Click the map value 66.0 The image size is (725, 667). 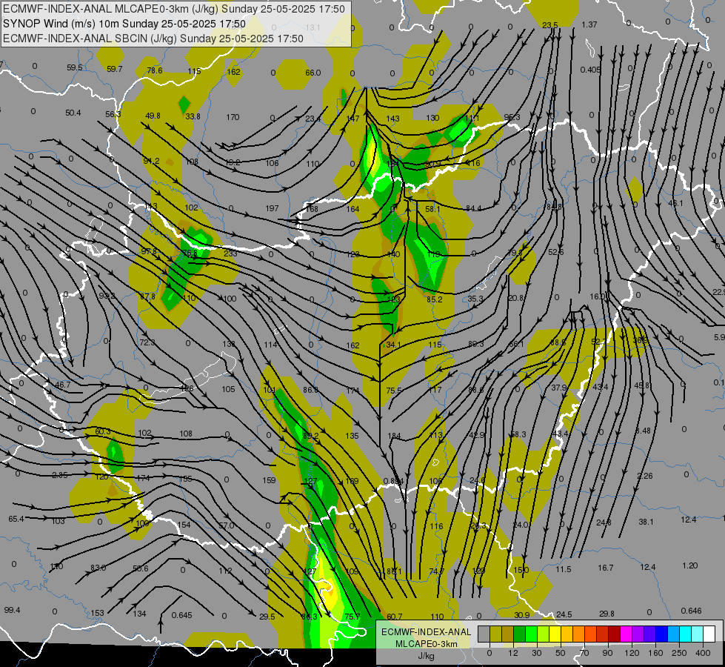(x=313, y=73)
